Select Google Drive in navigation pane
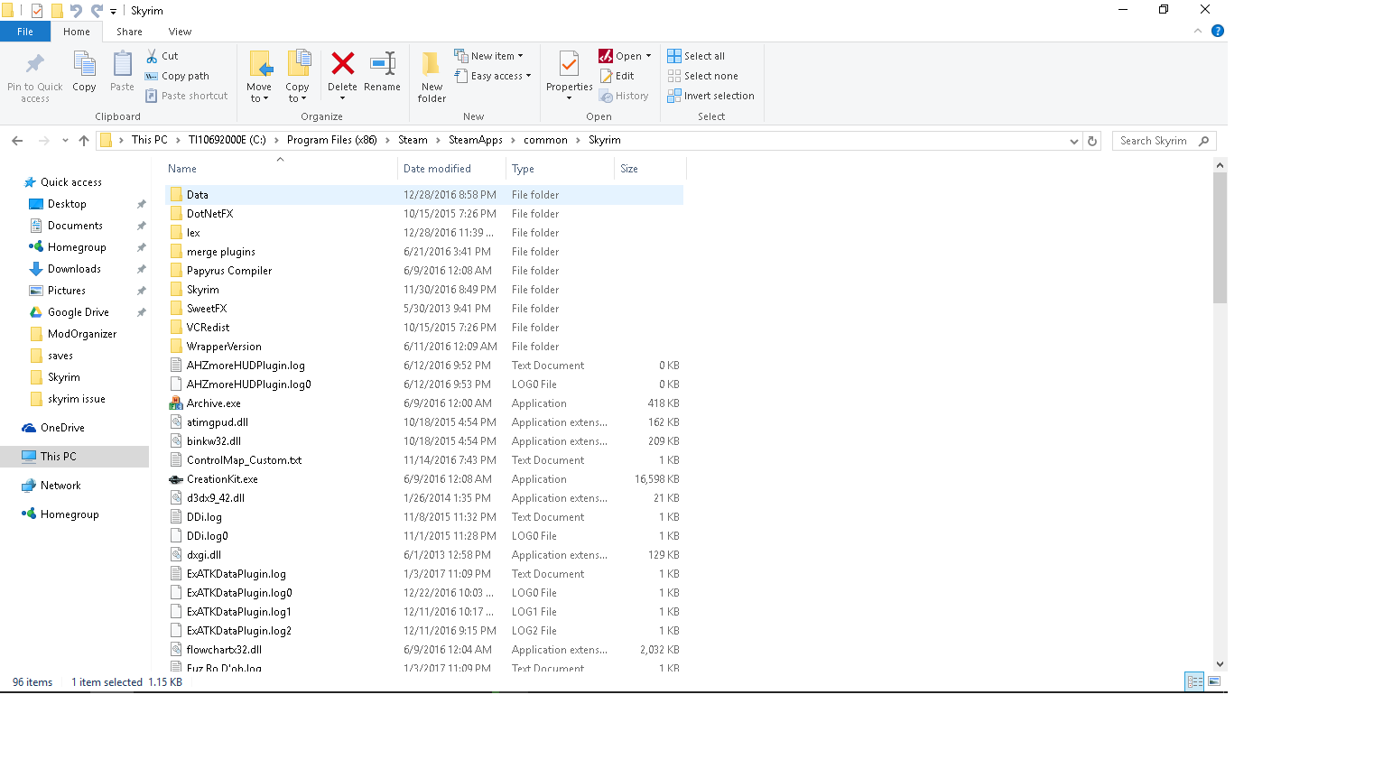This screenshot has height=778, width=1383. tap(79, 312)
